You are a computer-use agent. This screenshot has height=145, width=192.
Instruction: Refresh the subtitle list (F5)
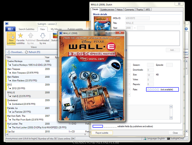click(33, 52)
